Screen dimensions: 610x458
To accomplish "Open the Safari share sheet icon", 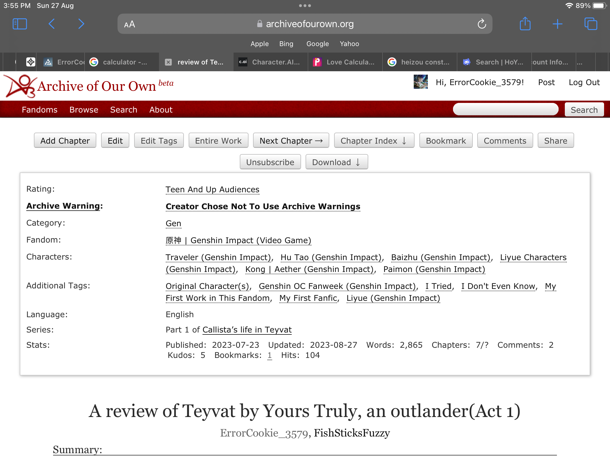I will click(x=525, y=24).
